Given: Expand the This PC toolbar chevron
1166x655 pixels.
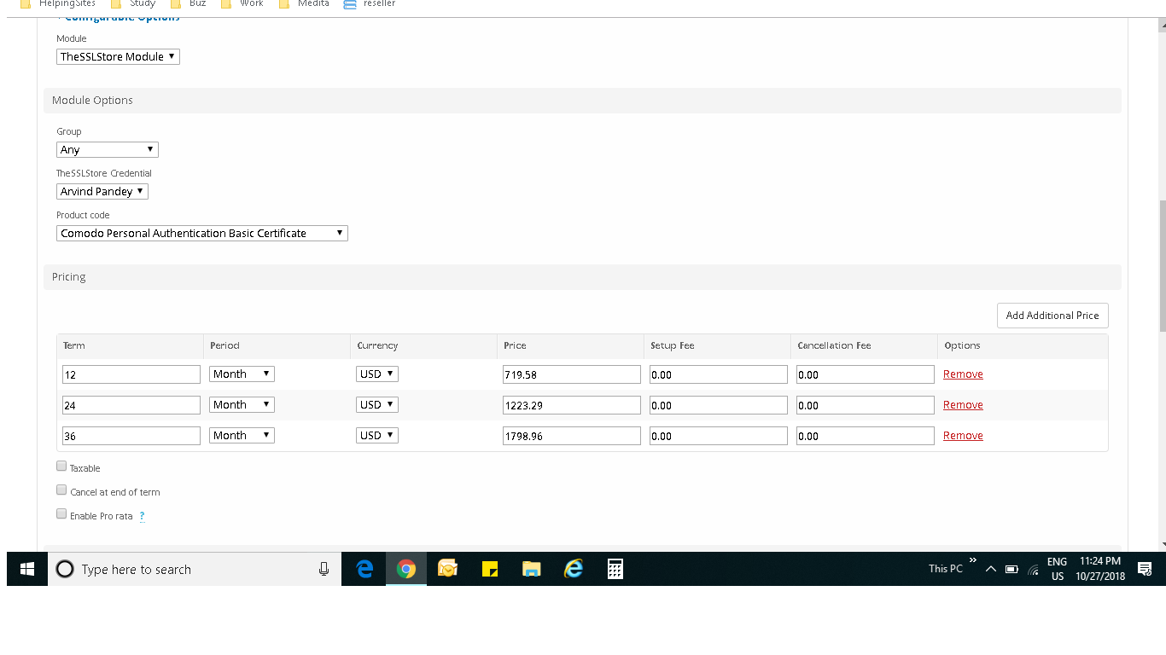Looking at the screenshot, I should (972, 560).
